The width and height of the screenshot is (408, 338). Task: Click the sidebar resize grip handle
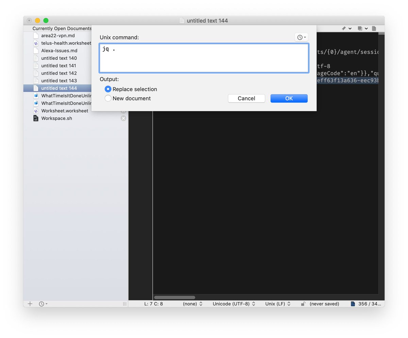(x=125, y=304)
